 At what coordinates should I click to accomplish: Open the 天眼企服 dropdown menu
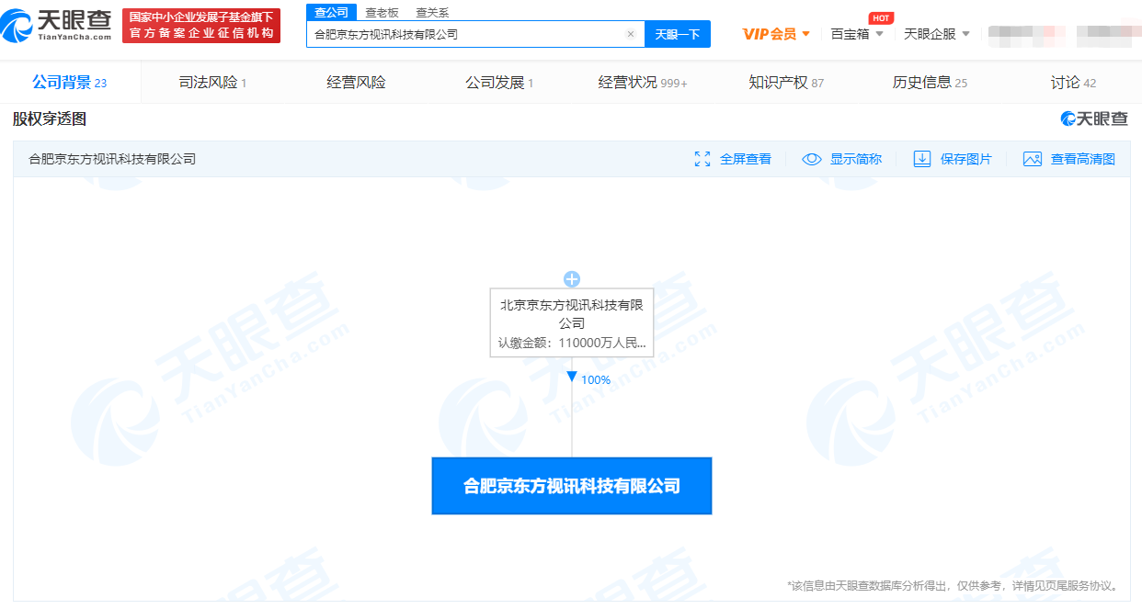pos(936,34)
